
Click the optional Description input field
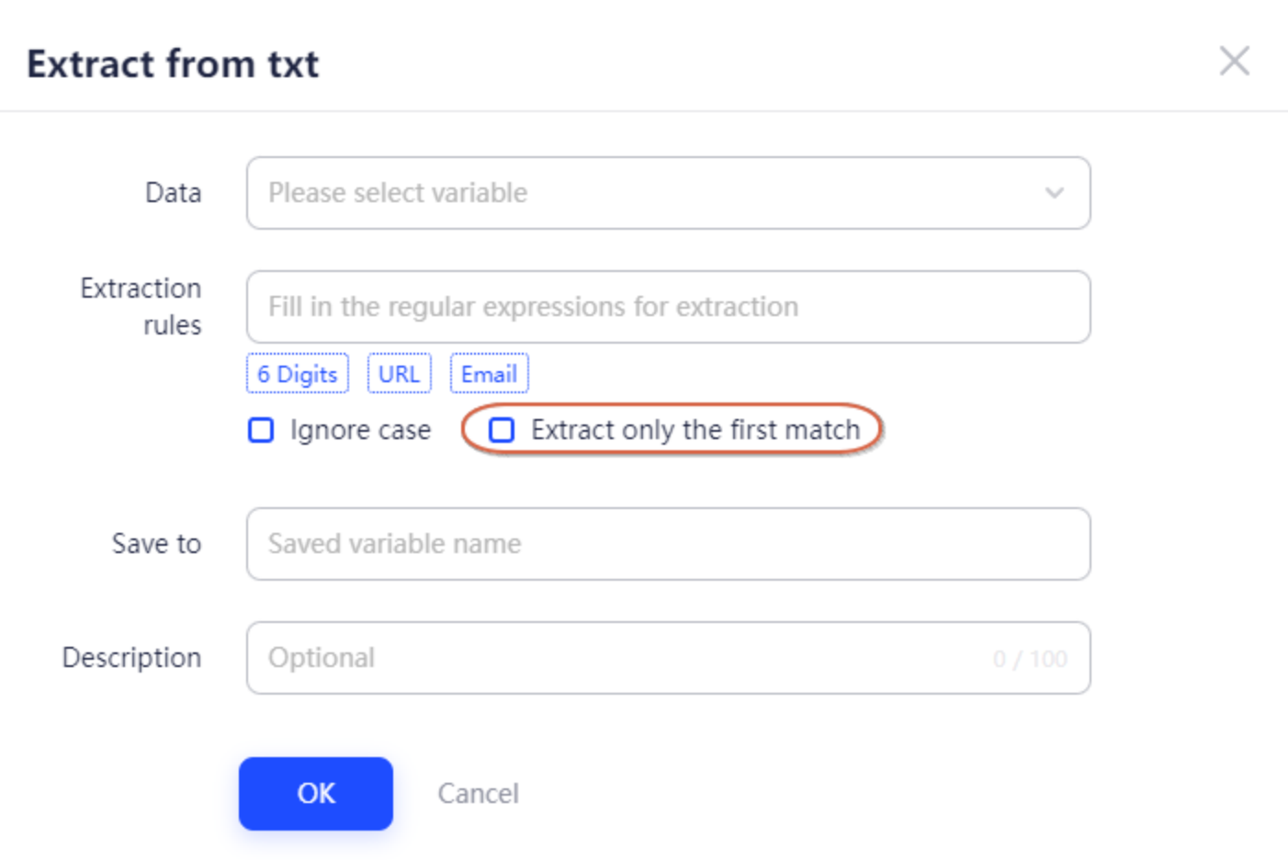(x=668, y=658)
